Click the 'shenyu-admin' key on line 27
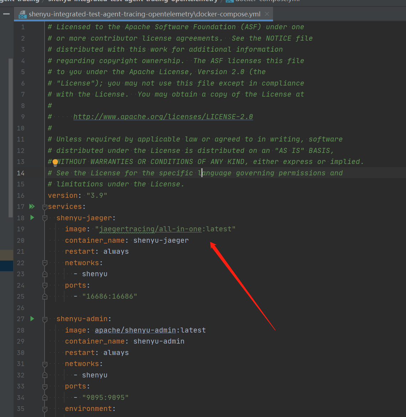This screenshot has width=406, height=417. 82,319
